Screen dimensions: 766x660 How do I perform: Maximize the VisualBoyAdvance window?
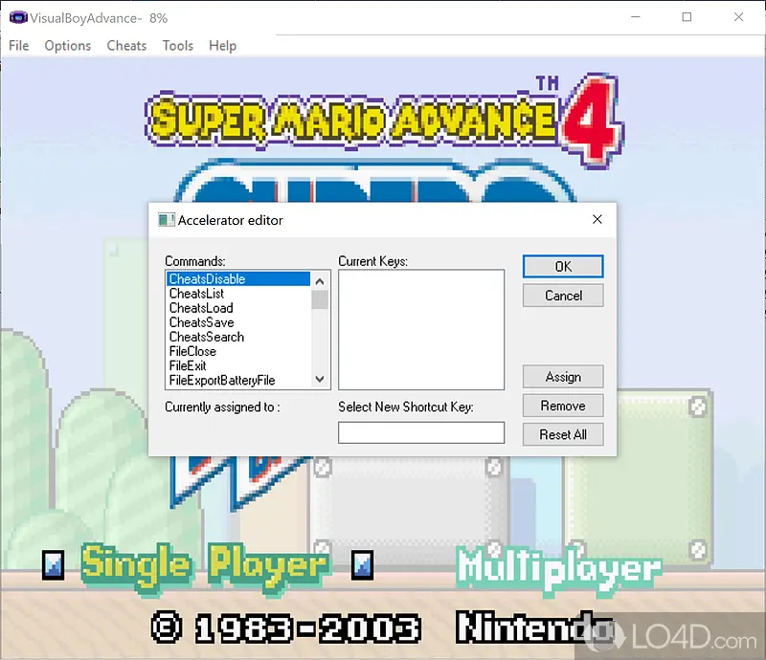(687, 17)
